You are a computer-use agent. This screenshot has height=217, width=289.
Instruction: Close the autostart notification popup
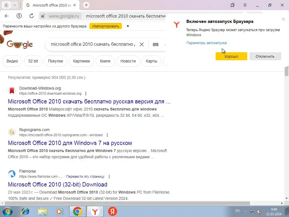[x=283, y=19]
